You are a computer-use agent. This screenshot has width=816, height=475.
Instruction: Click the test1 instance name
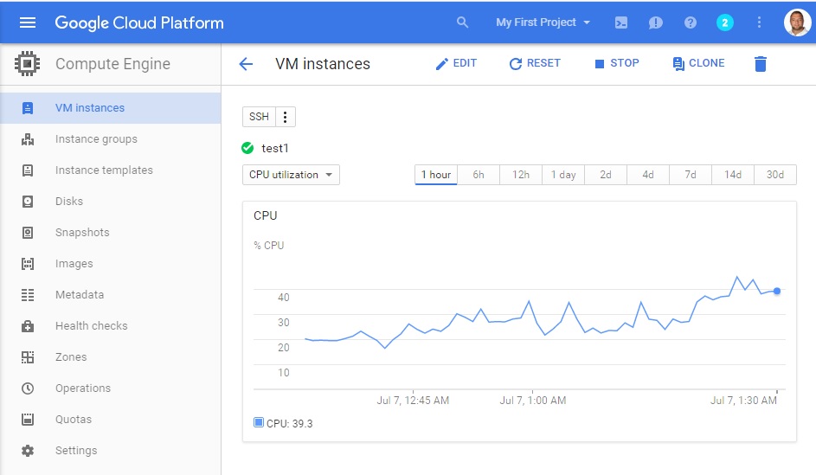pos(275,148)
